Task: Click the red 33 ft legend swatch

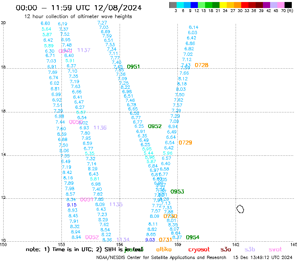Action: (x=245, y=5)
